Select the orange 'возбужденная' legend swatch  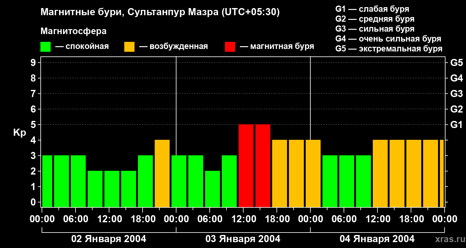click(x=130, y=47)
